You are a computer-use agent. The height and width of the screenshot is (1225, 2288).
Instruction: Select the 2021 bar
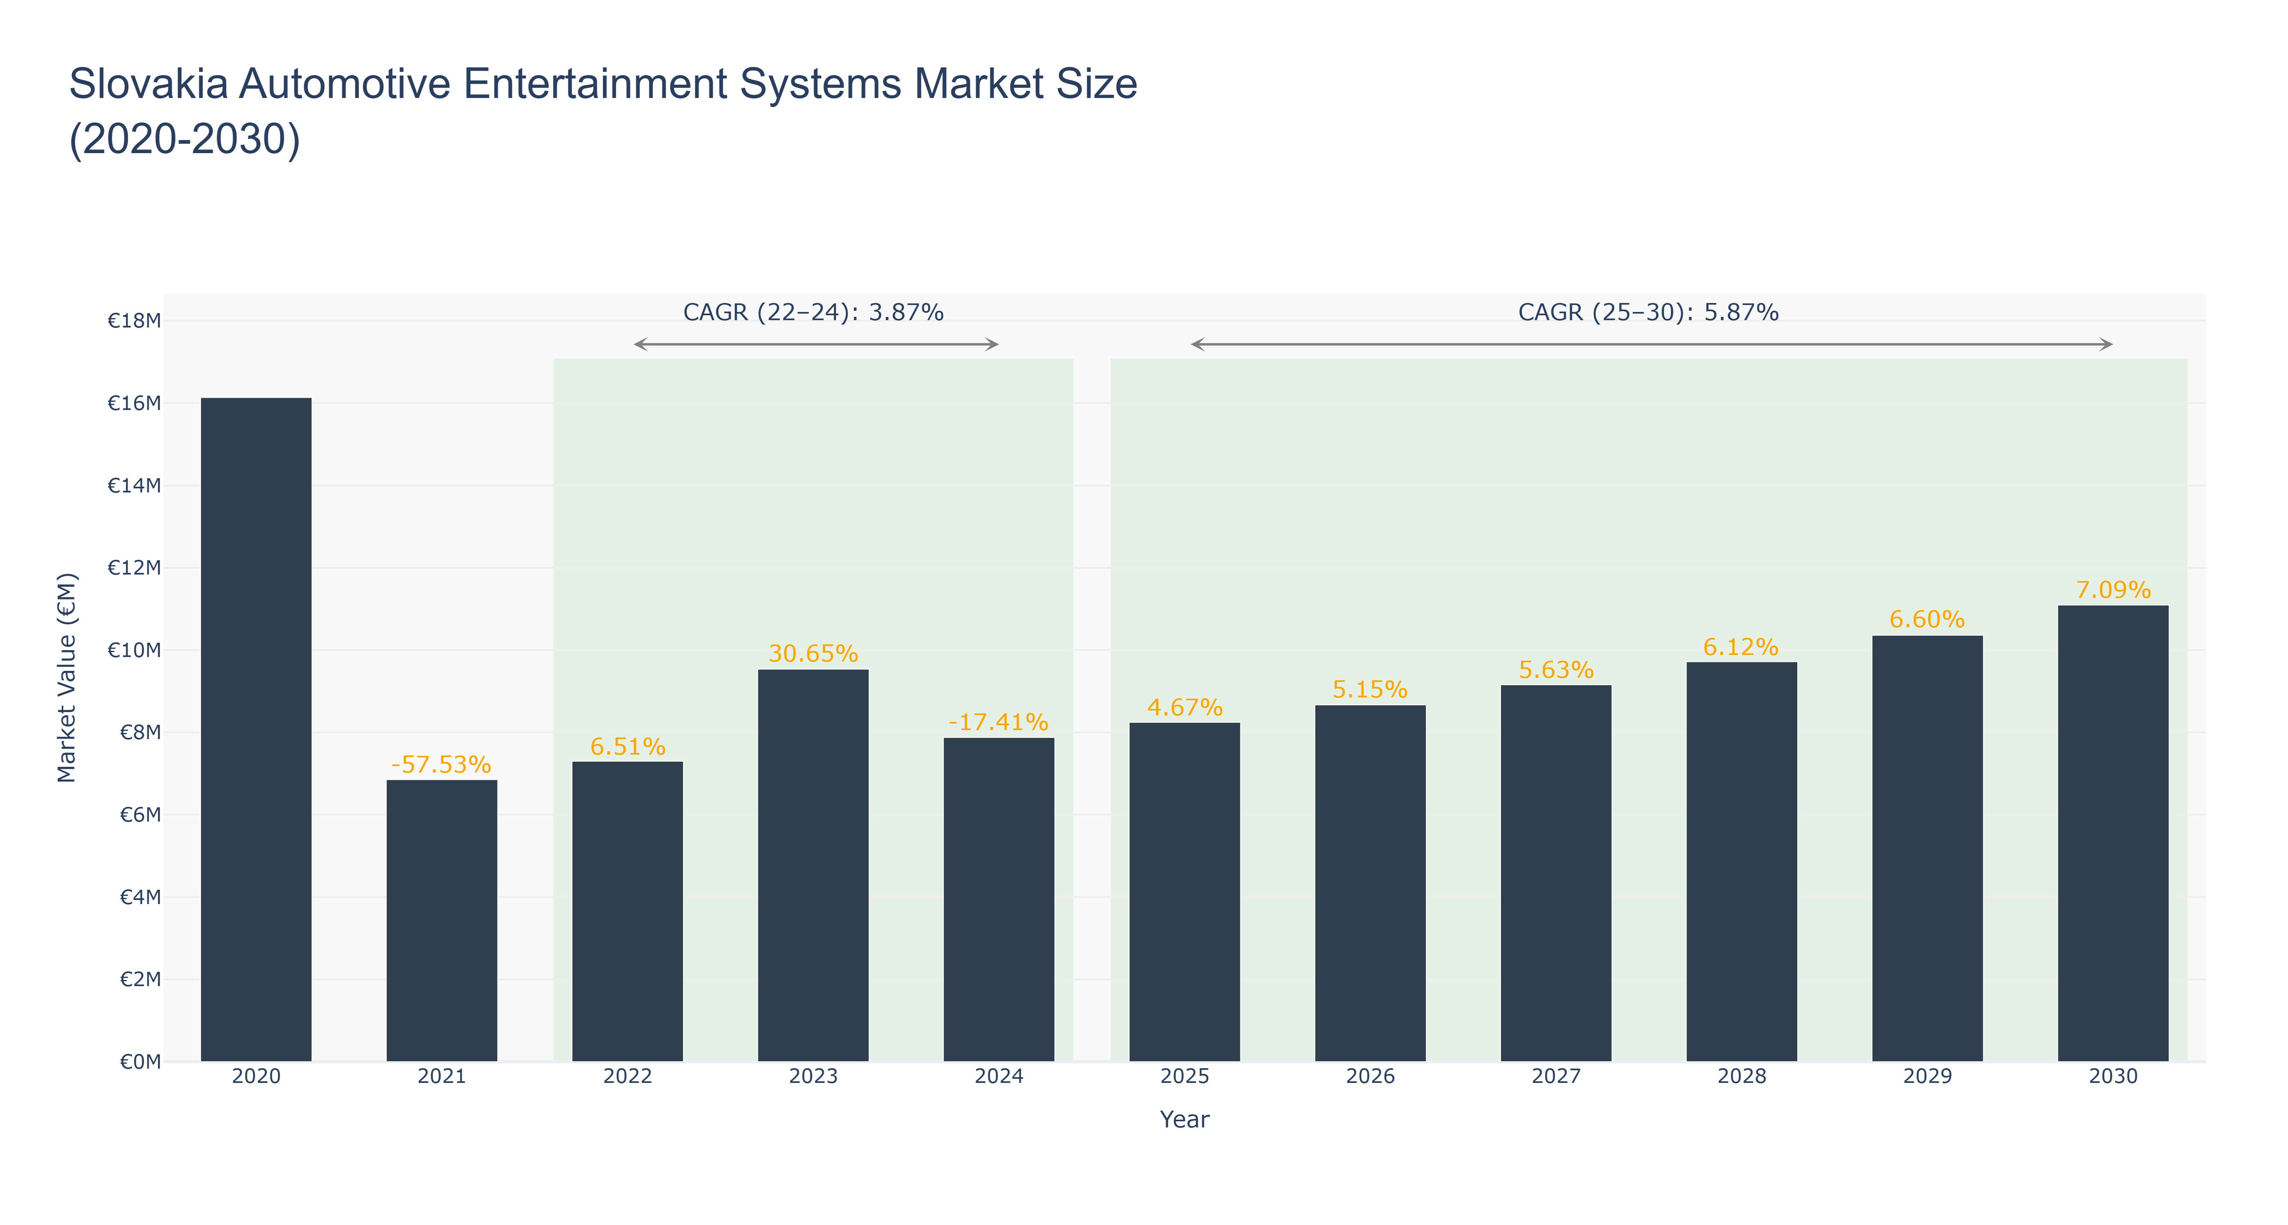point(441,920)
